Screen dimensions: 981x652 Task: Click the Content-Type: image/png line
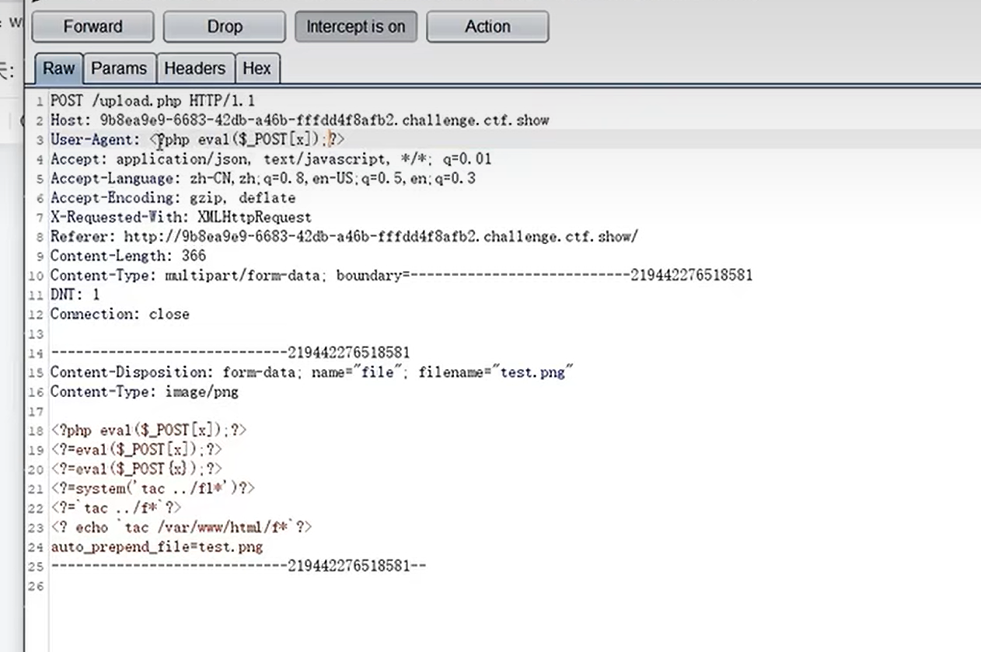pyautogui.click(x=145, y=392)
